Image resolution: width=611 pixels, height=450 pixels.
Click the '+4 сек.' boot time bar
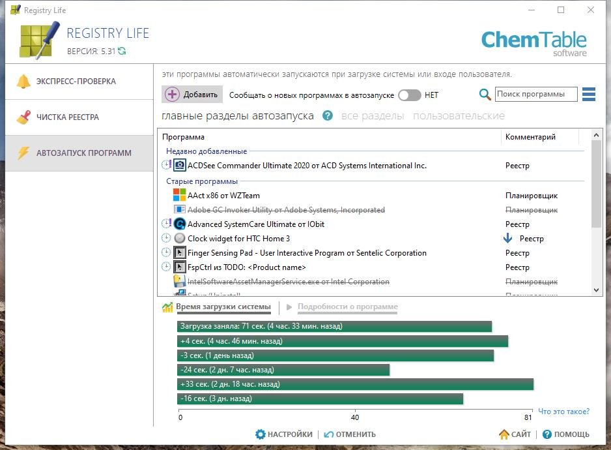click(343, 341)
